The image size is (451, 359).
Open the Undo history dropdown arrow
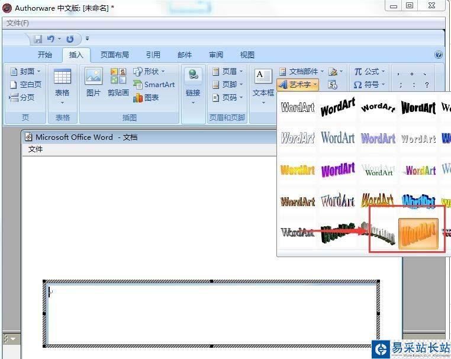59,39
